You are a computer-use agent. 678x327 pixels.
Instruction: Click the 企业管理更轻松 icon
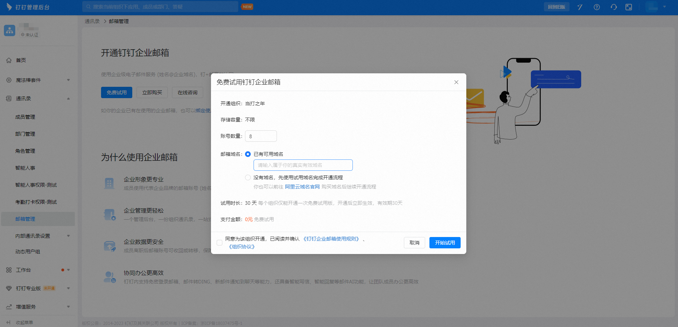110,215
